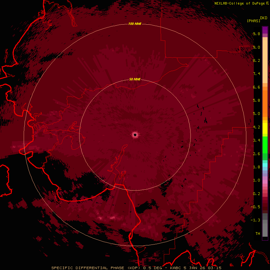The height and width of the screenshot is (270, 270).
Task: Click the 5.0 legend value
Action: (256, 114)
